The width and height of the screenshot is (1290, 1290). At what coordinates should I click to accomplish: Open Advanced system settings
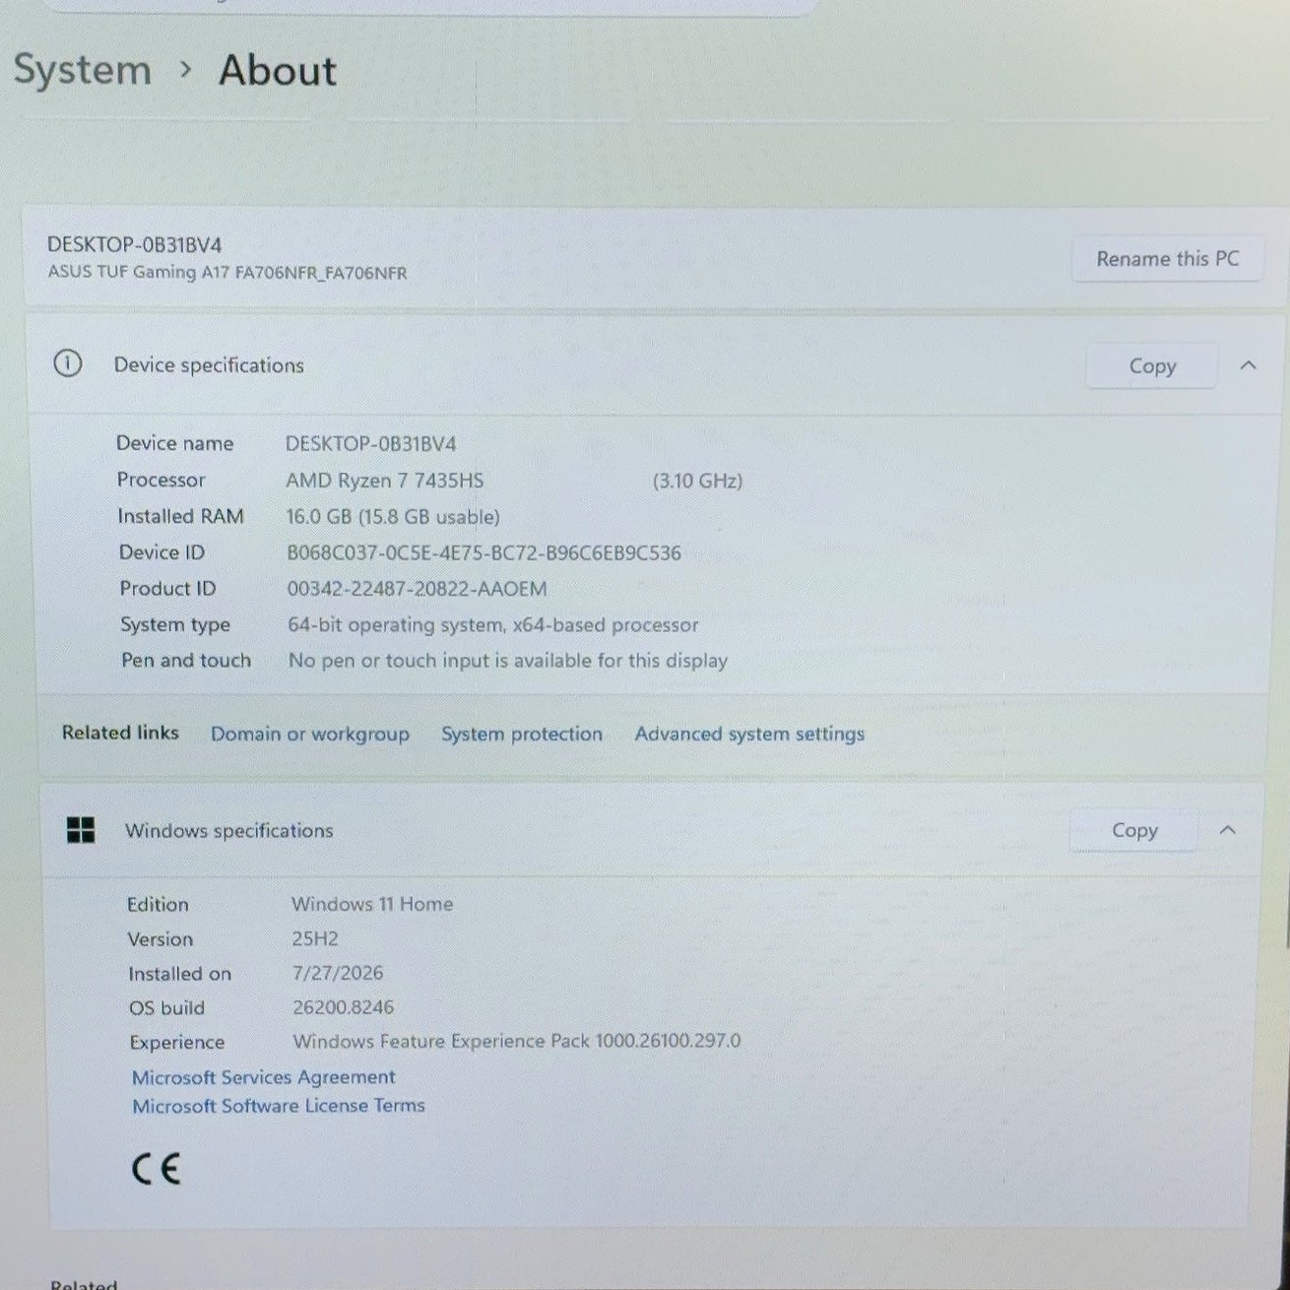pos(749,734)
